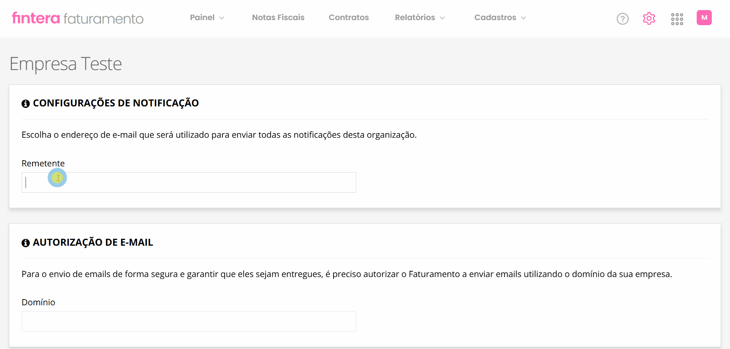Image resolution: width=730 pixels, height=349 pixels.
Task: Click info icon beside Autorização de E-mail
Action: point(26,243)
